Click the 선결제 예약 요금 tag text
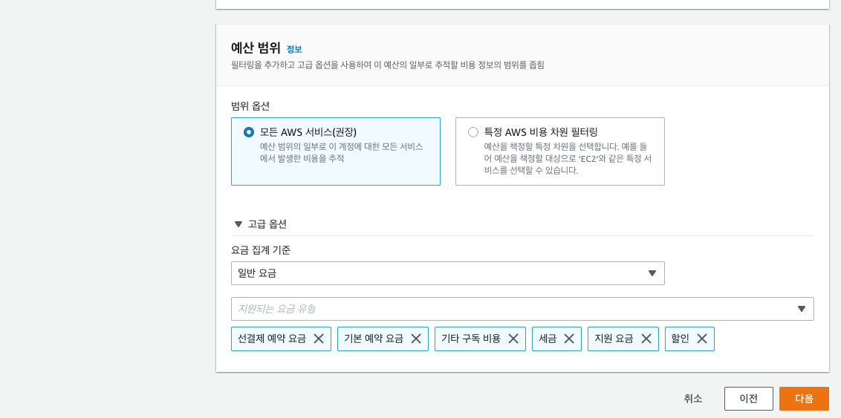841x418 pixels. tap(272, 339)
